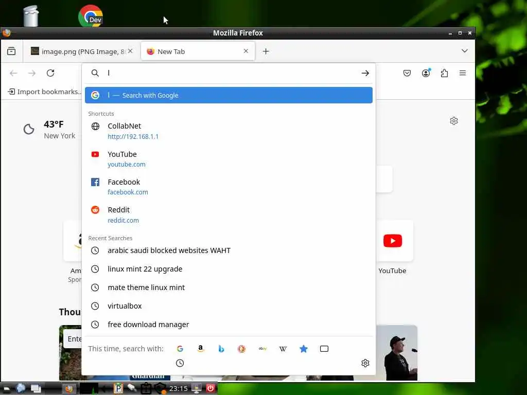Screen dimensions: 527x395
Task: Select recent search 'virtualbox'
Action: (x=229, y=306)
